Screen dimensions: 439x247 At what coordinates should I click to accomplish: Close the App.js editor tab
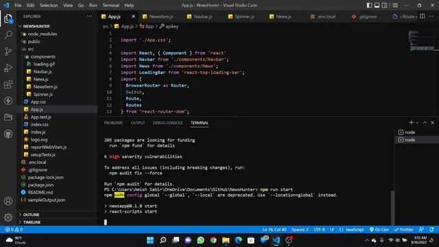click(x=133, y=16)
